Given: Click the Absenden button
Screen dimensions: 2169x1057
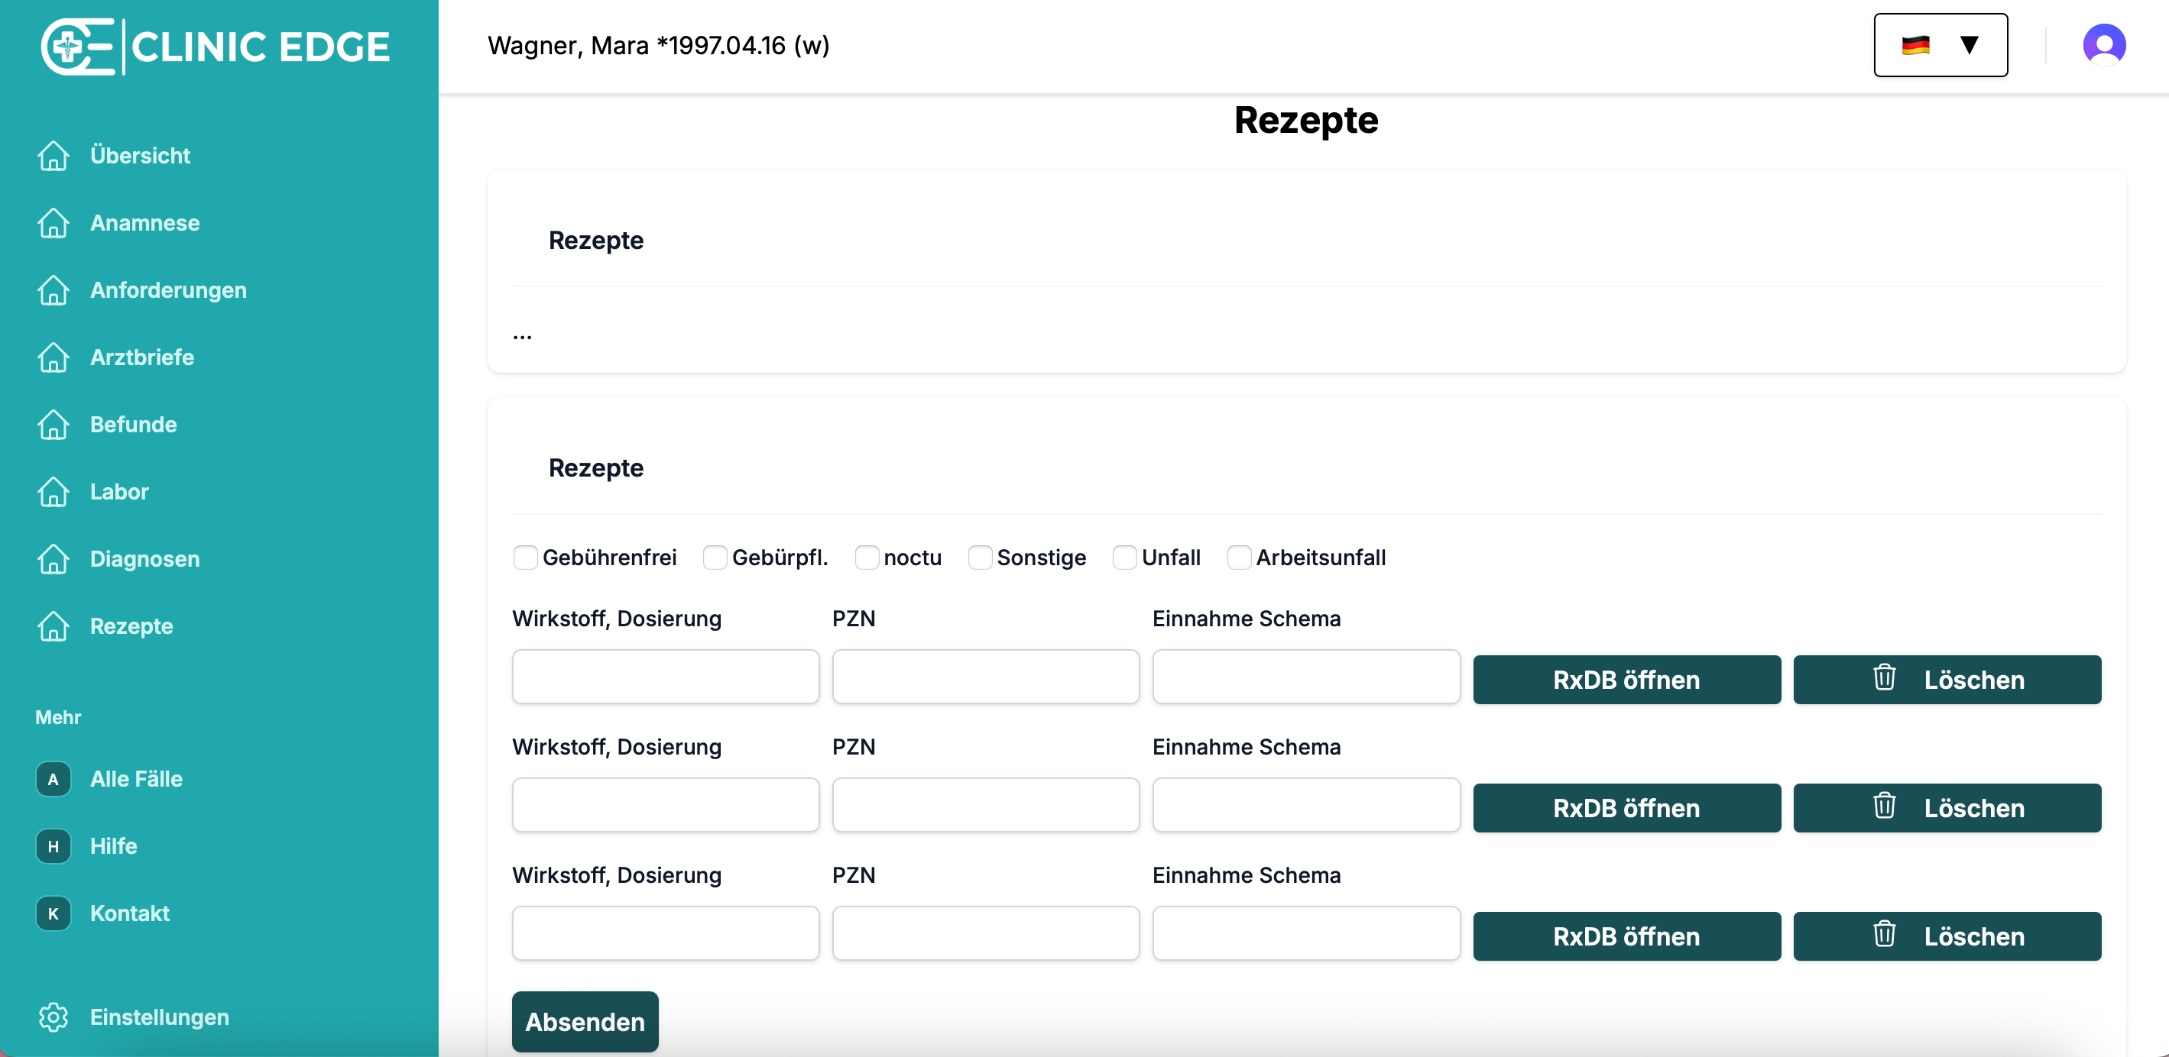Looking at the screenshot, I should coord(585,1022).
